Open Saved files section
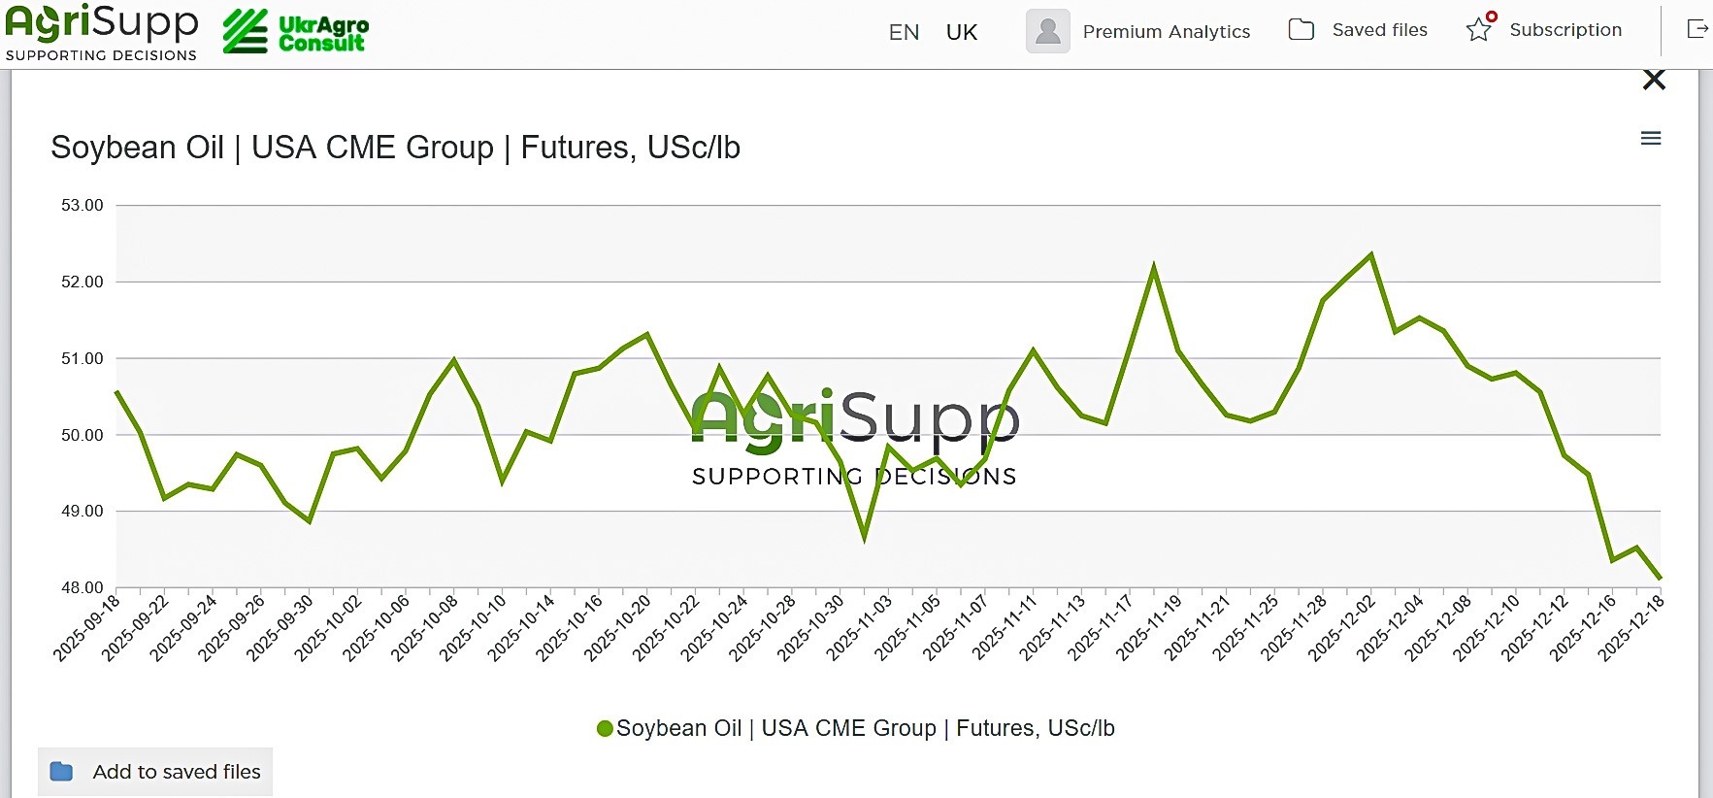The width and height of the screenshot is (1713, 798). [1379, 30]
